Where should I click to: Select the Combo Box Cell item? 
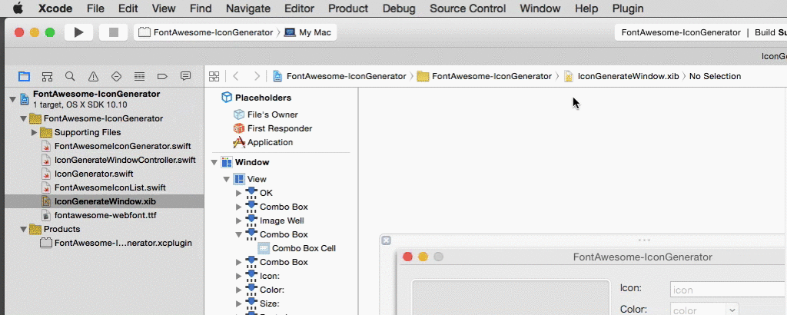coord(297,248)
